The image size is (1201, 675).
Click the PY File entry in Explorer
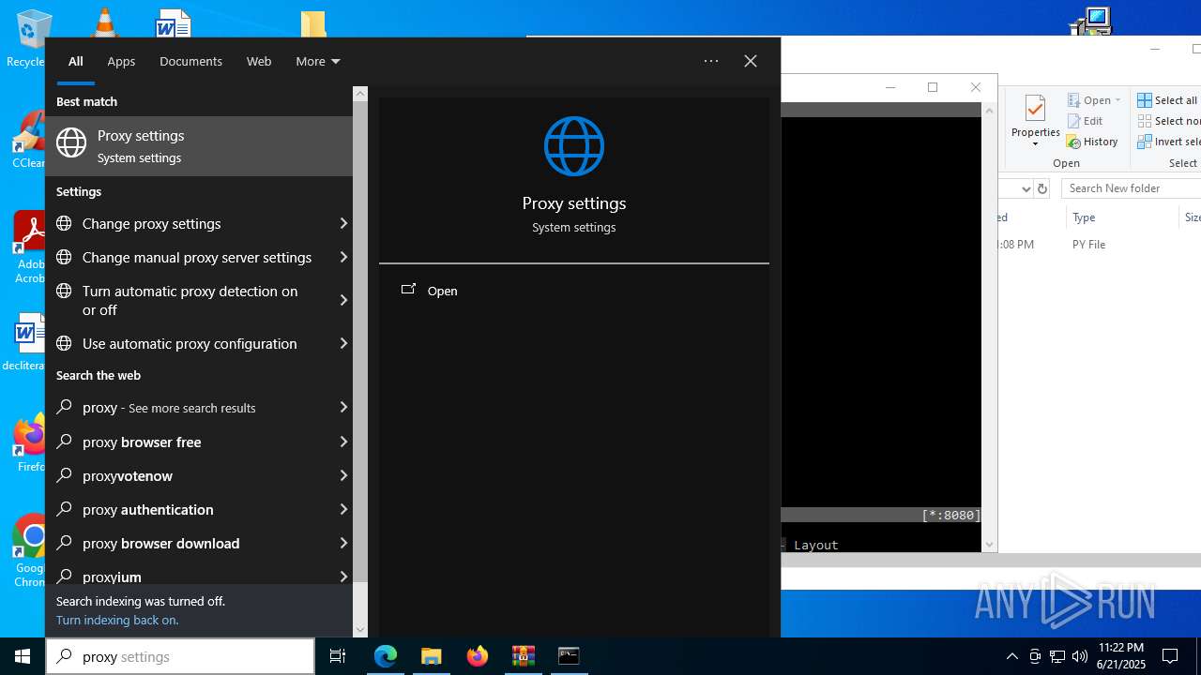coord(1088,244)
